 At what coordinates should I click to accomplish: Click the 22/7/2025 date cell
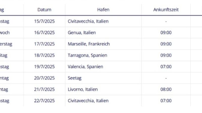coord(44,101)
